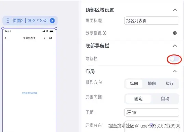Collapse the 顶部区域设置 section

coord(175,10)
